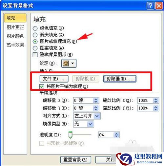Uncheck tile picture as texture (将图片平铺为纹理)
Image resolution: width=164 pixels, height=166 pixels.
tap(42, 87)
